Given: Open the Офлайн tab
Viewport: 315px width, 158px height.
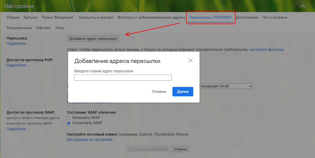Looking at the screenshot, I should [x=44, y=28].
